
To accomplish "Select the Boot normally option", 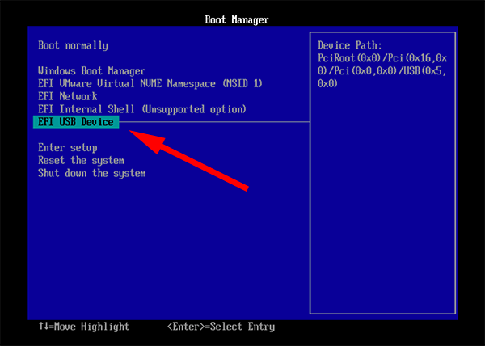I will point(73,45).
